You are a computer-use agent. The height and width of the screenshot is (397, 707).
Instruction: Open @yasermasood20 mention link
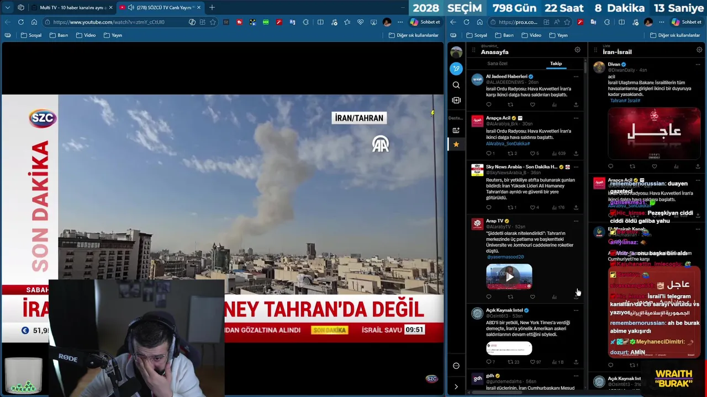[x=505, y=257]
